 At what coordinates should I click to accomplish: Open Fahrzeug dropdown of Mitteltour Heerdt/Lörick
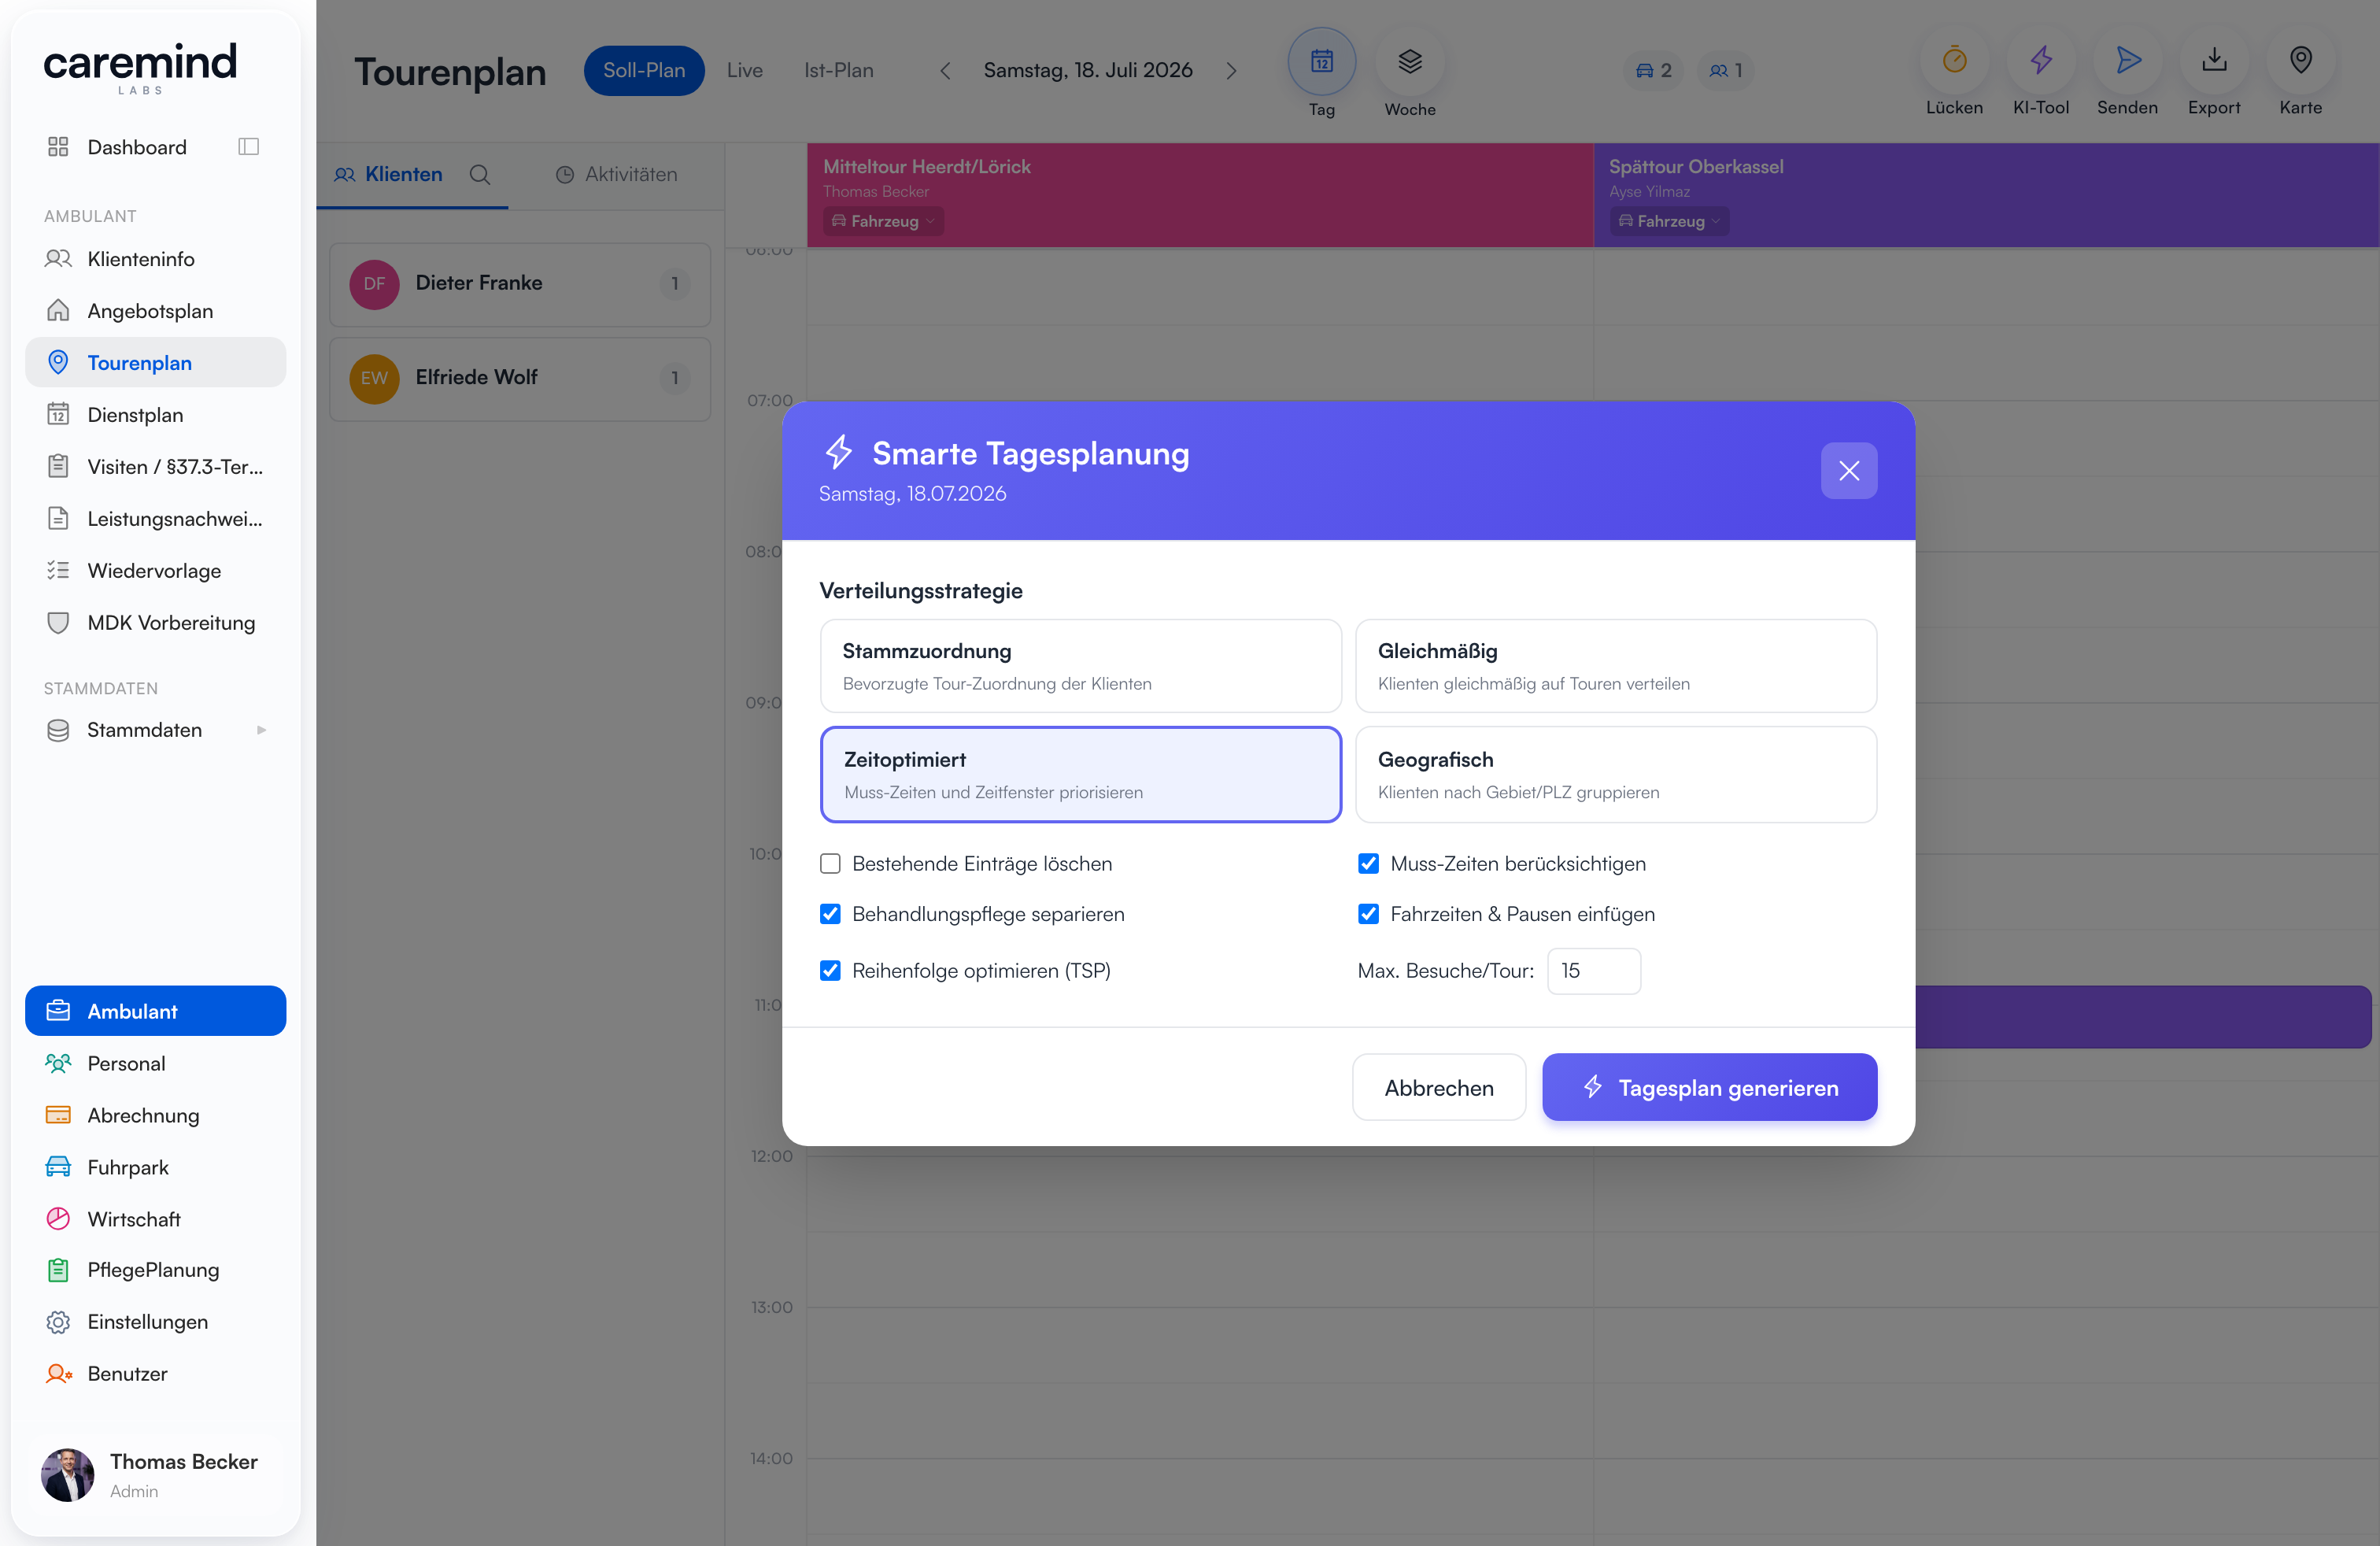tap(883, 221)
